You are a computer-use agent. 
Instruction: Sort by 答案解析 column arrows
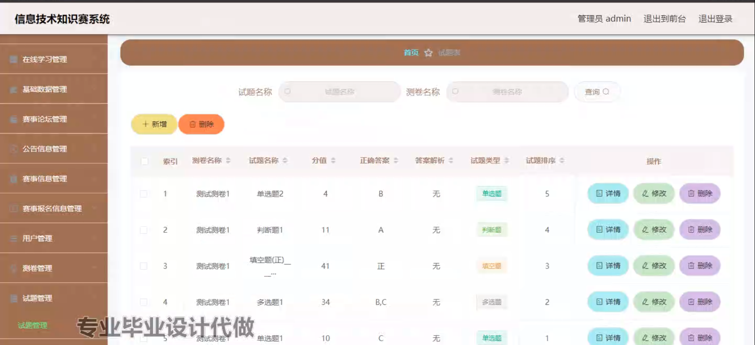[x=451, y=161]
